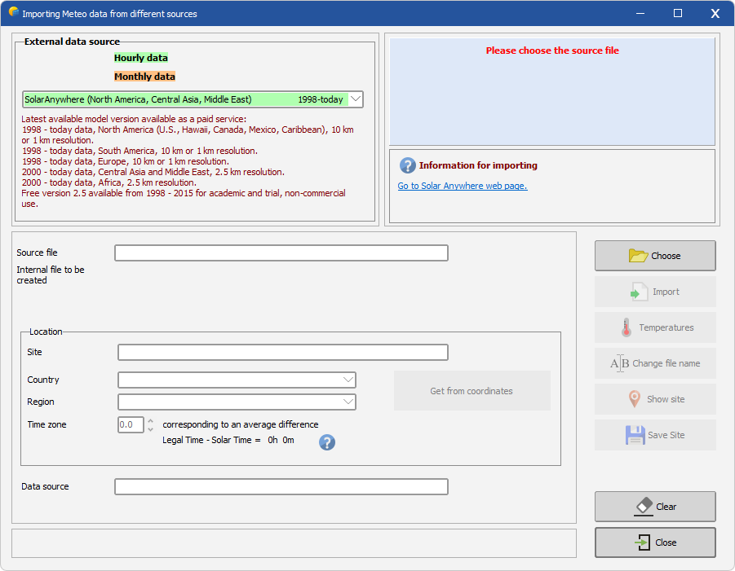Click the Show site button

pyautogui.click(x=655, y=399)
